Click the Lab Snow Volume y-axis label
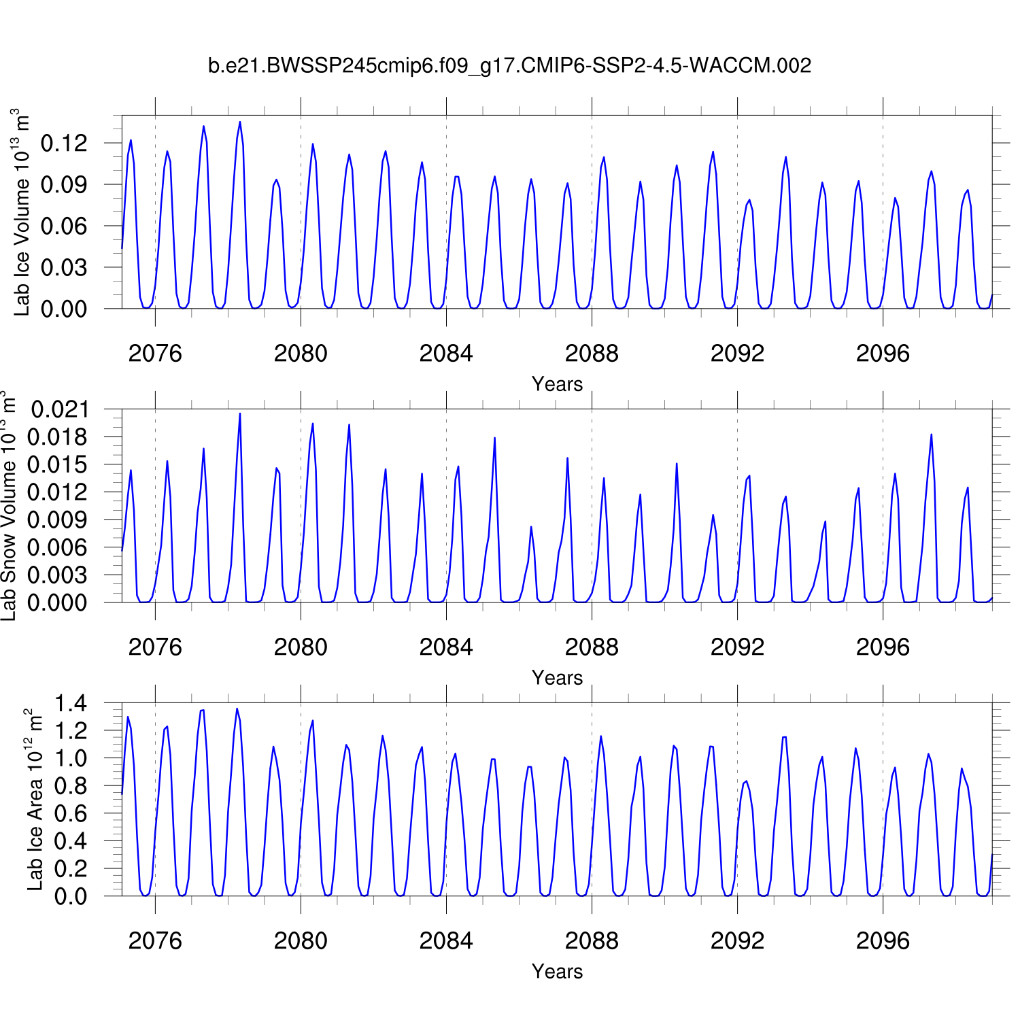This screenshot has height=1020, width=1020. pyautogui.click(x=8, y=505)
